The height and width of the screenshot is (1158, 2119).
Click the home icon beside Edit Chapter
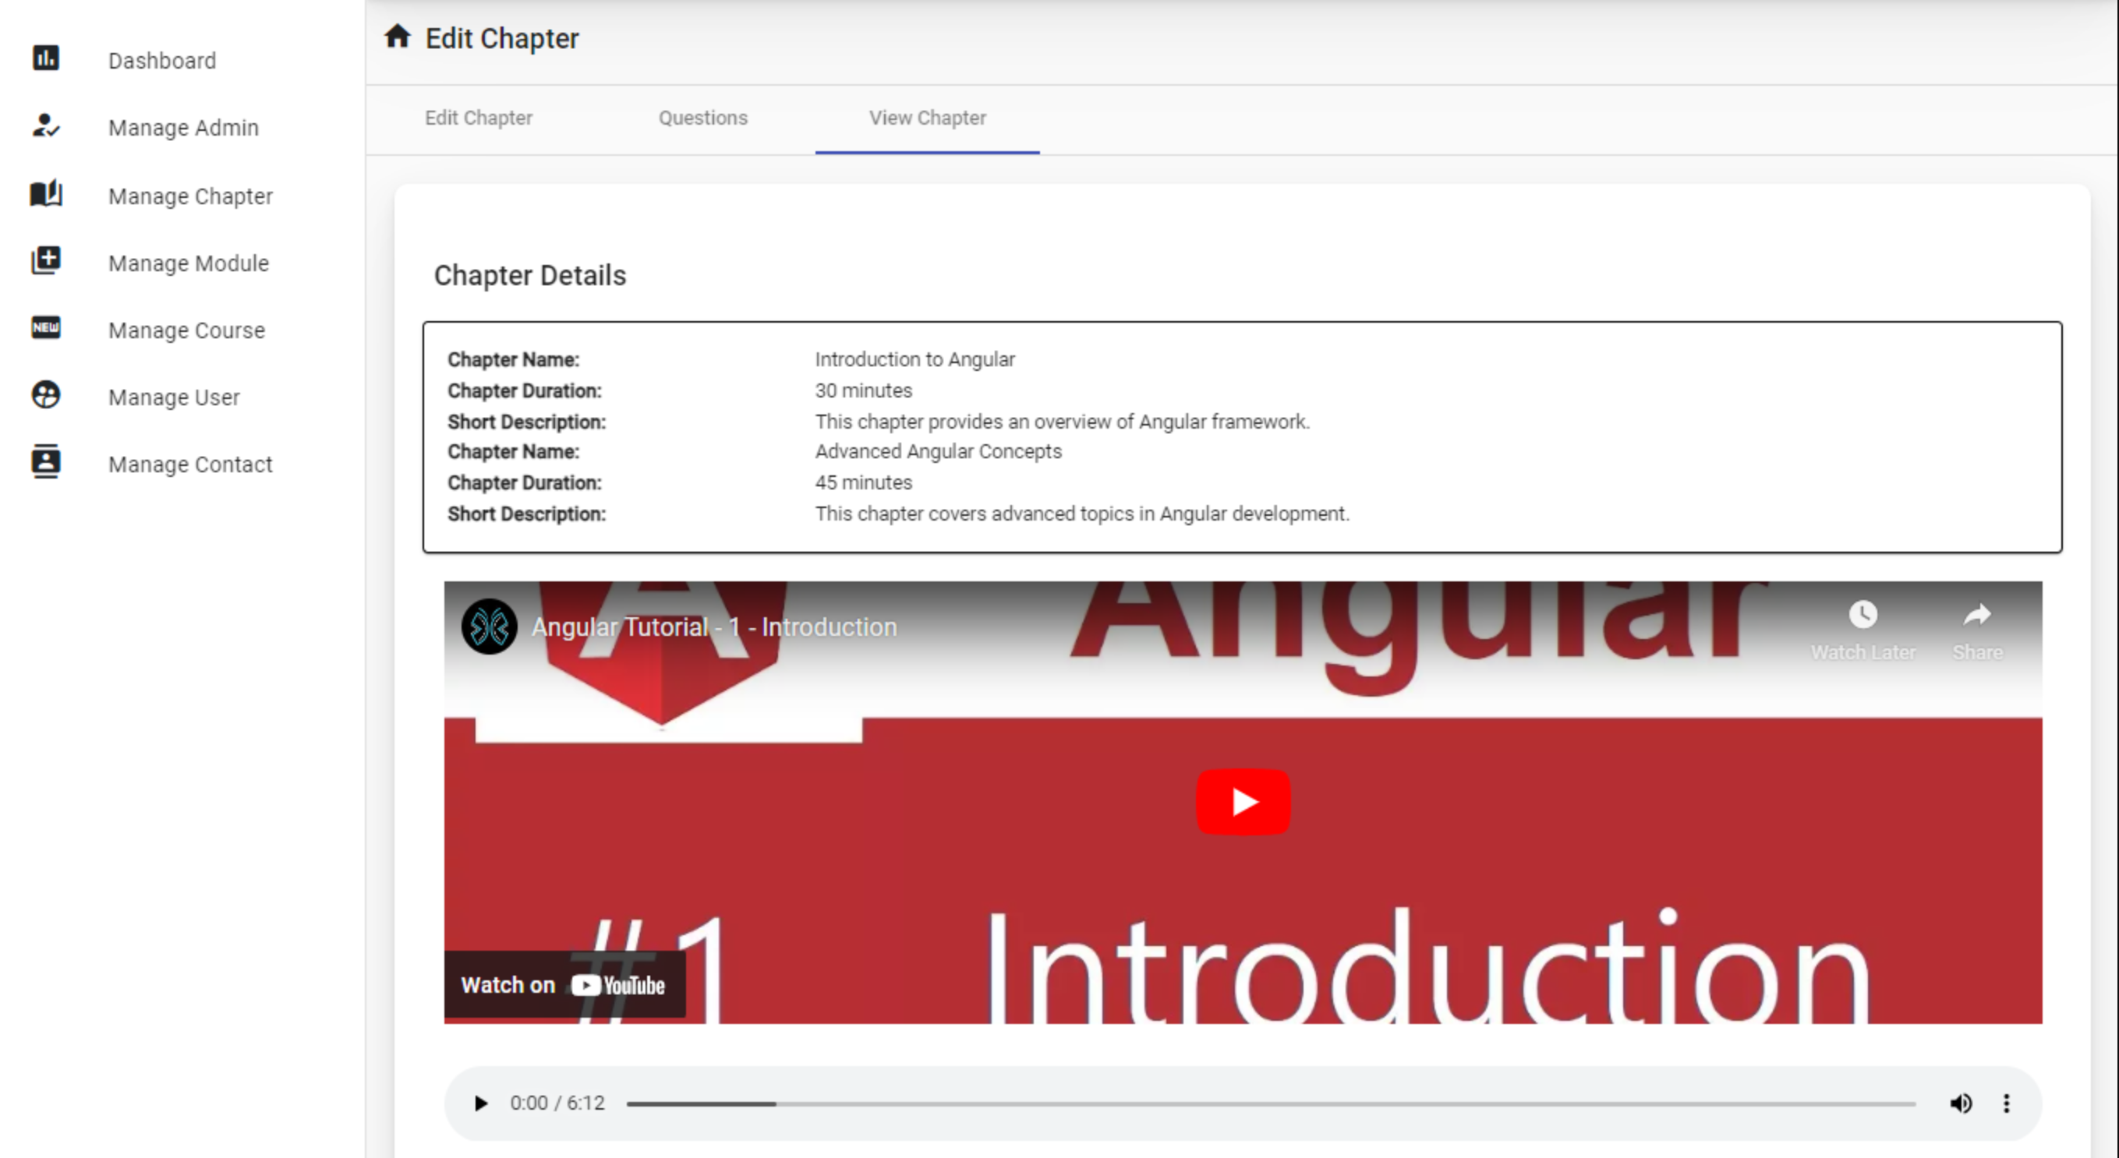click(x=398, y=37)
